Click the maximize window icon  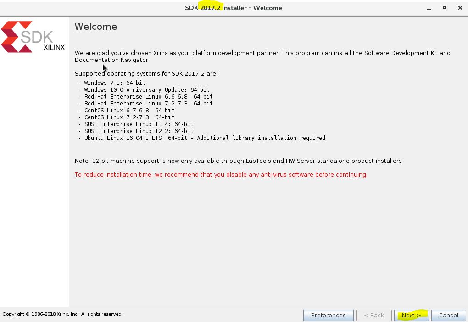444,8
